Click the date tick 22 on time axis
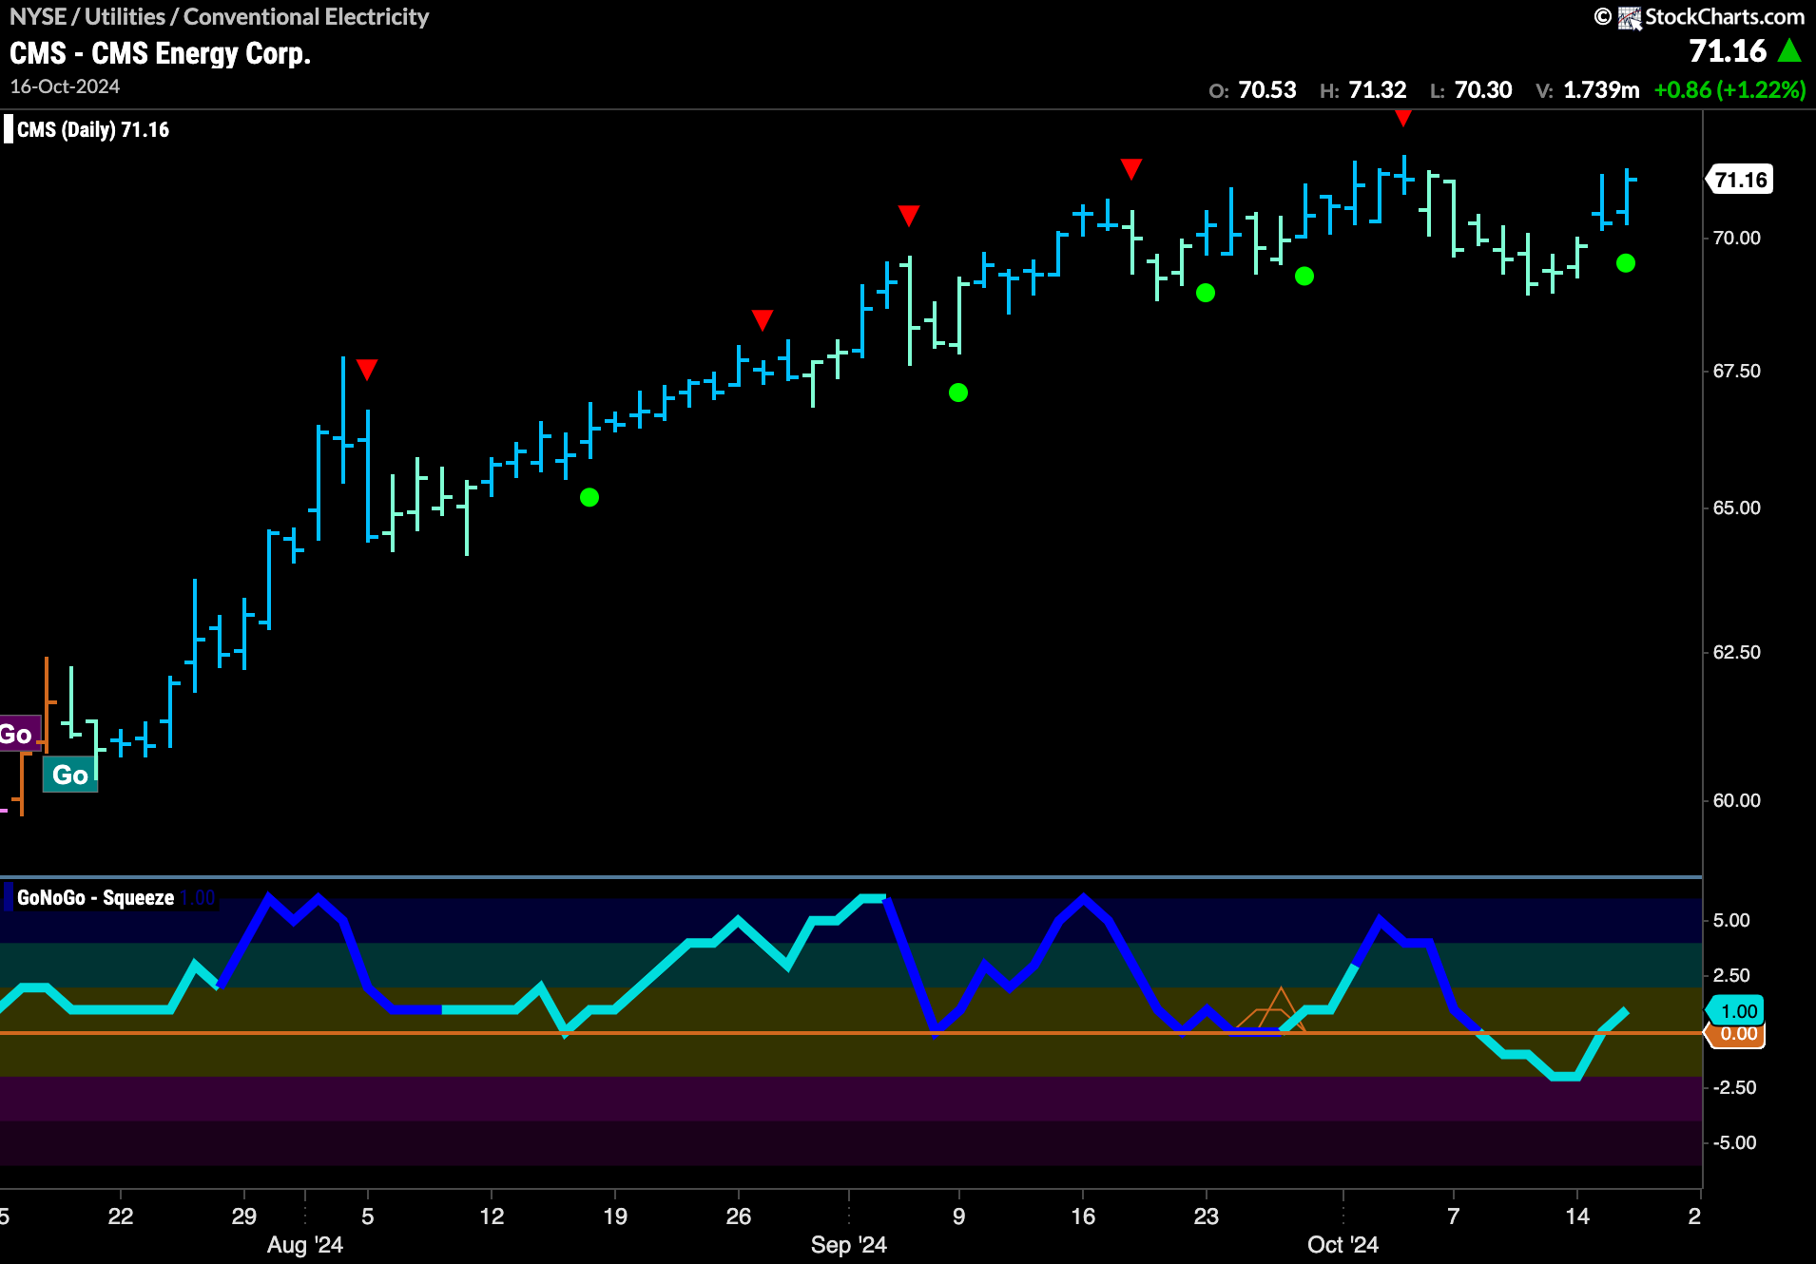The width and height of the screenshot is (1816, 1264). (121, 1216)
